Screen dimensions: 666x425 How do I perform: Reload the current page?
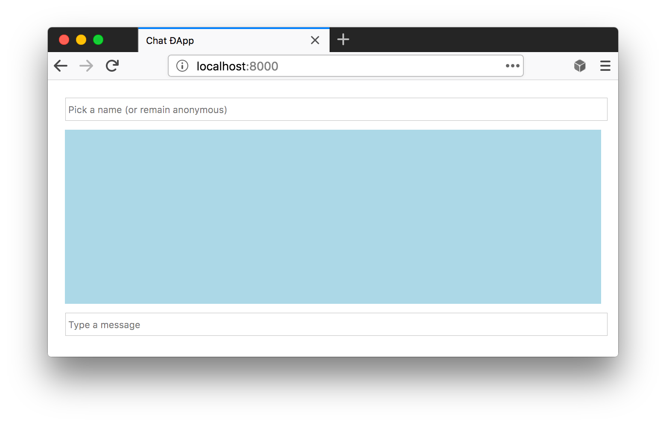112,66
